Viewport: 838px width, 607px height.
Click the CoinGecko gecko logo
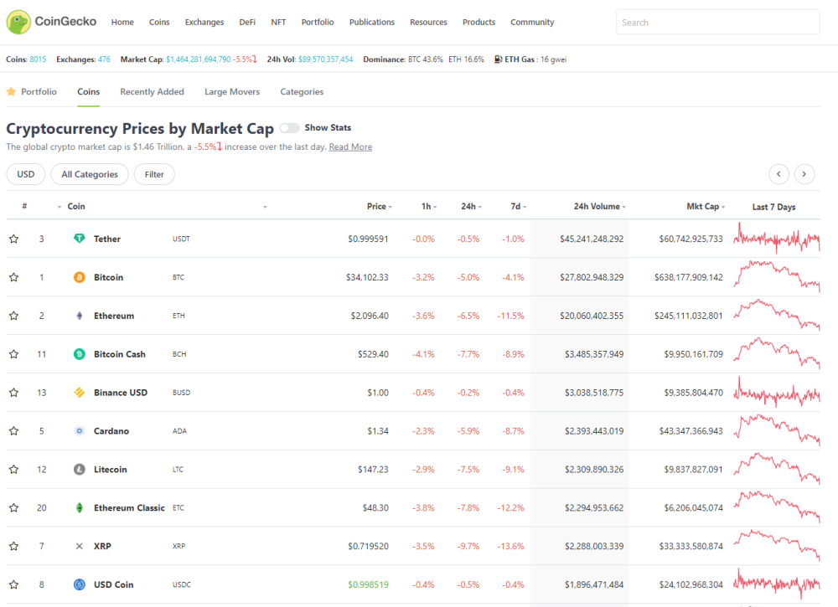tap(18, 22)
